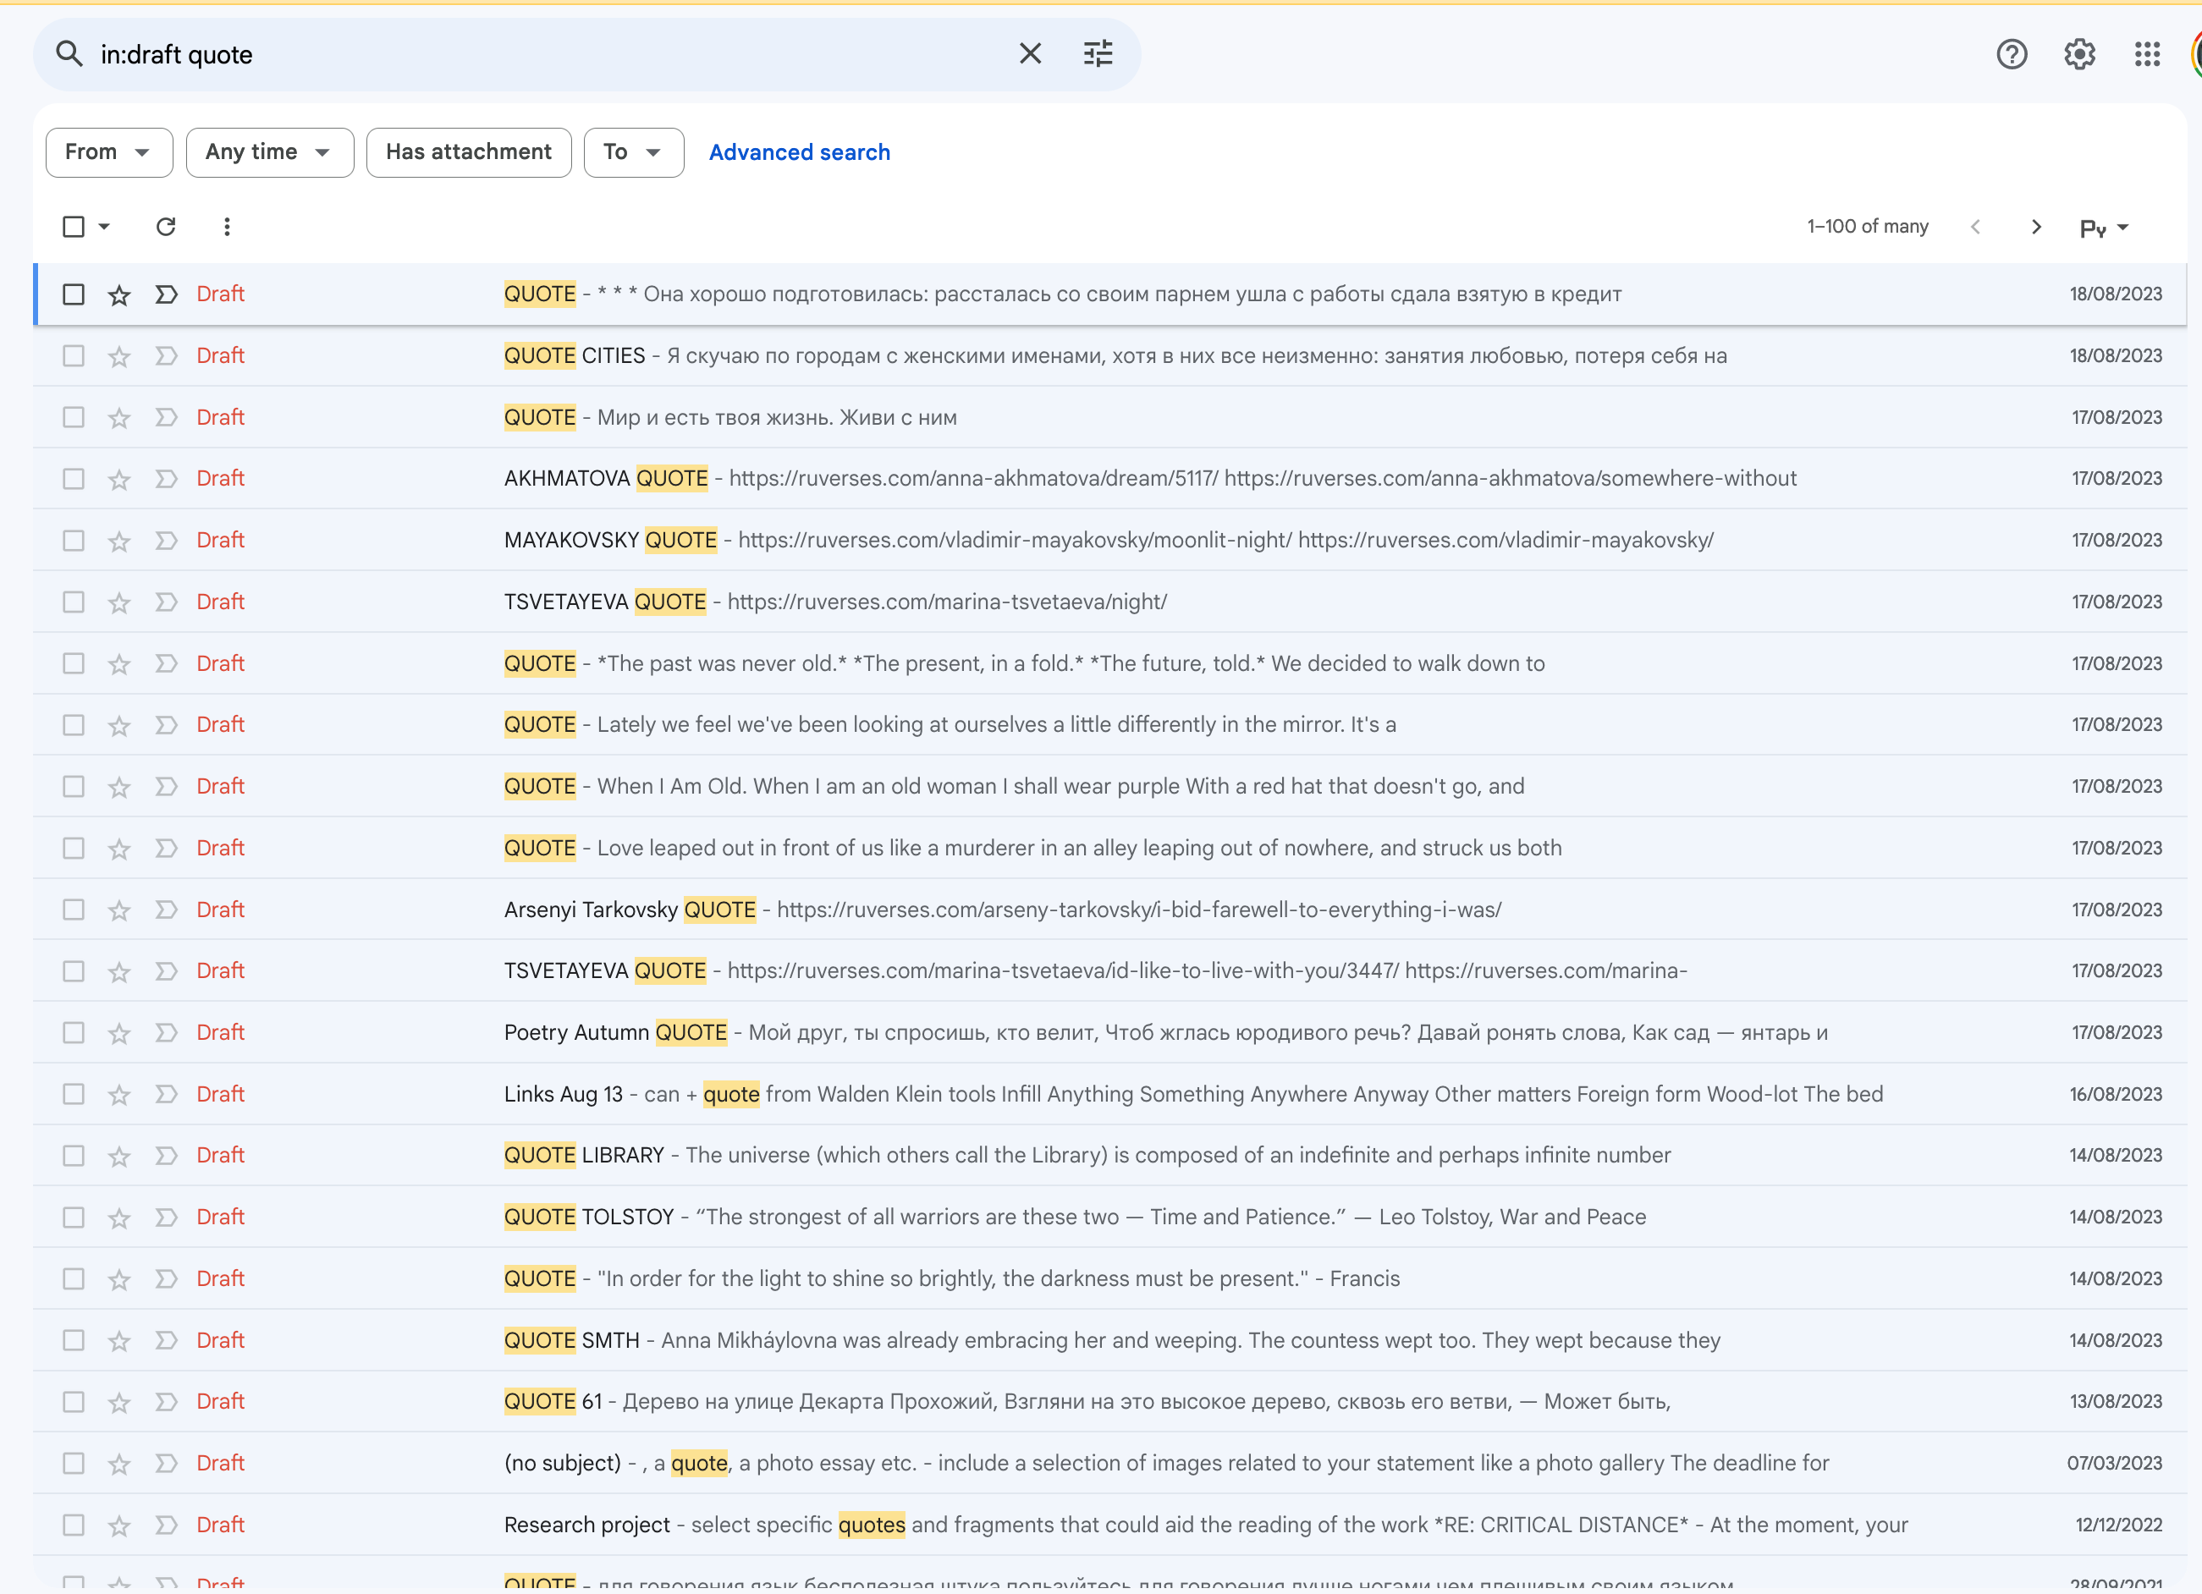Open the QUOTE 61 'Дерево на улице Декарта' draft
This screenshot has height=1594, width=2202.
(1109, 1401)
